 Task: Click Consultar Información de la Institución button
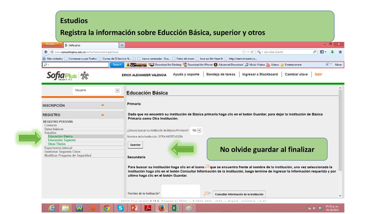coord(239,194)
